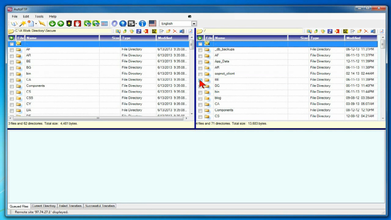Open the calendar scheduler grid icon
The width and height of the screenshot is (391, 220).
click(105, 23)
